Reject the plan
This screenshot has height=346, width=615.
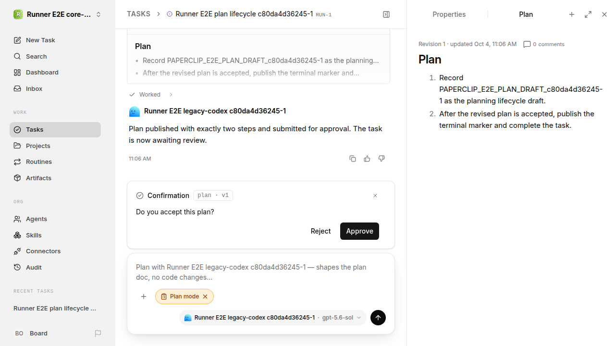pos(320,231)
